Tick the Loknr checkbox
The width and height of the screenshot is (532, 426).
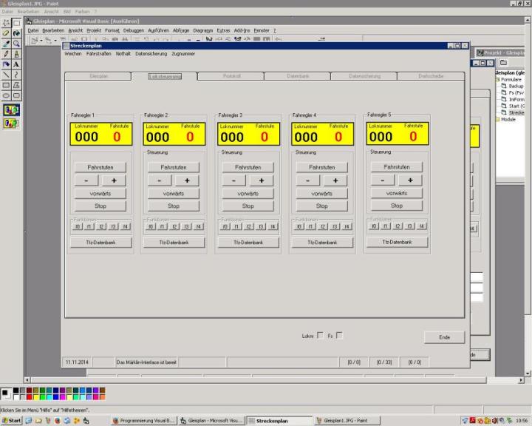[319, 336]
